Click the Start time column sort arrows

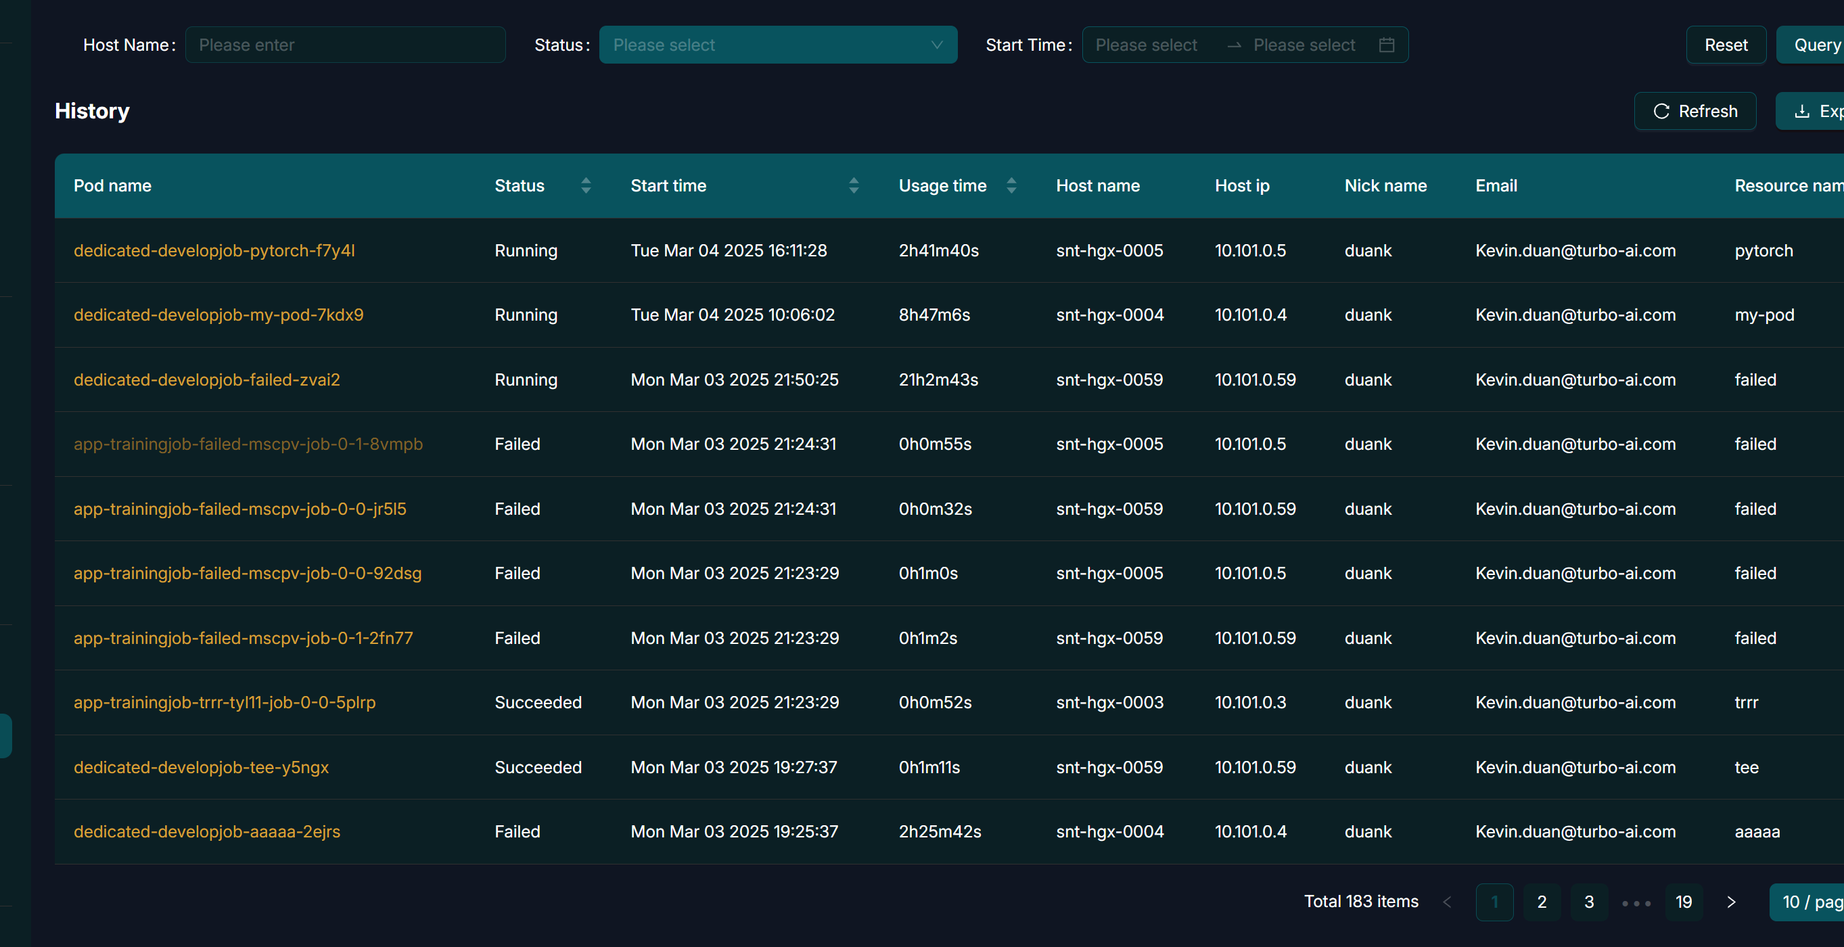(853, 185)
